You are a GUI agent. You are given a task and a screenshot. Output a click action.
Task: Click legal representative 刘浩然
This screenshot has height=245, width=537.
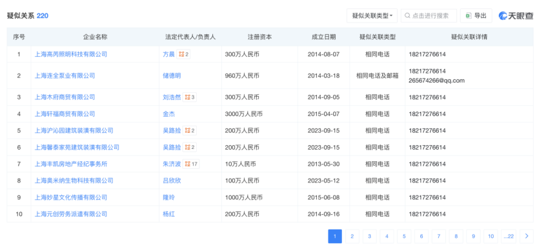click(x=172, y=97)
